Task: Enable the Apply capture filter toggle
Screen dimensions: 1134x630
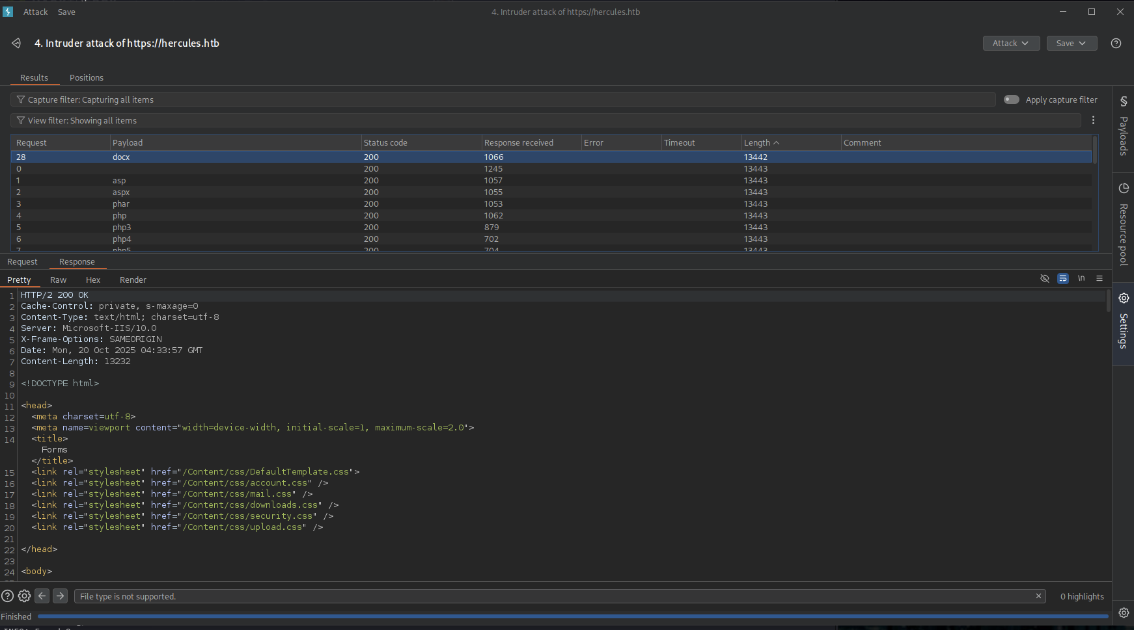Action: (1012, 99)
